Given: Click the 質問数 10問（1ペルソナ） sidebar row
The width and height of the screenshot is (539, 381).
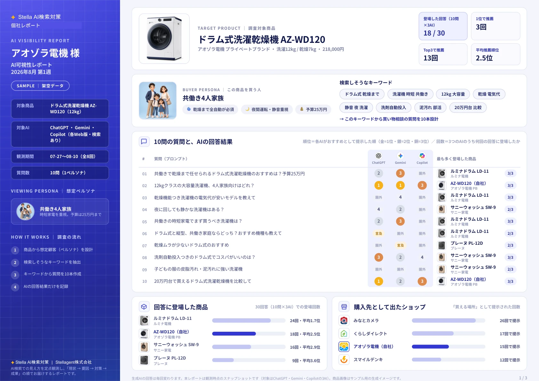Looking at the screenshot, I should (60, 173).
